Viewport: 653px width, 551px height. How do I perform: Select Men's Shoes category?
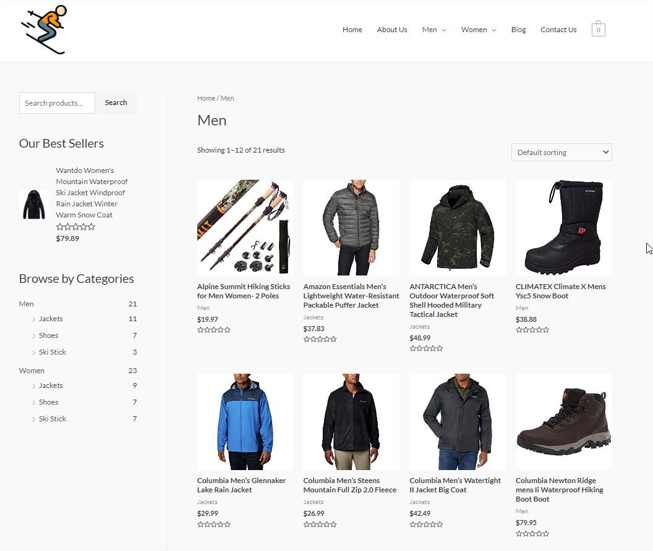[x=48, y=335]
